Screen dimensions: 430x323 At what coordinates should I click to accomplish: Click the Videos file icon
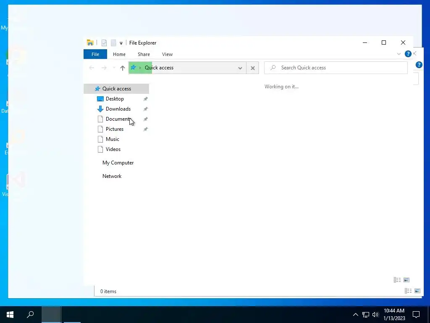(x=100, y=149)
